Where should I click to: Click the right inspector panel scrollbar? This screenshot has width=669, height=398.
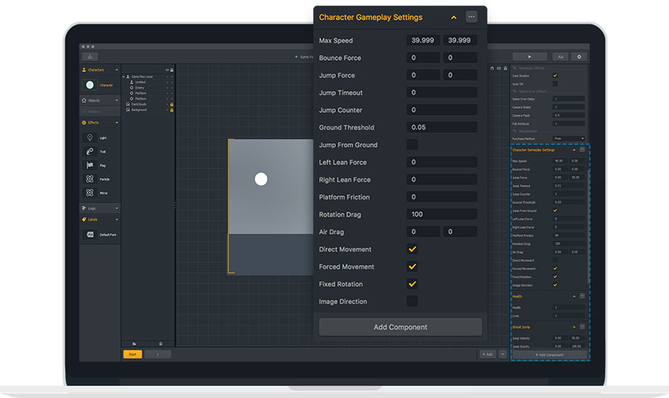(589, 226)
